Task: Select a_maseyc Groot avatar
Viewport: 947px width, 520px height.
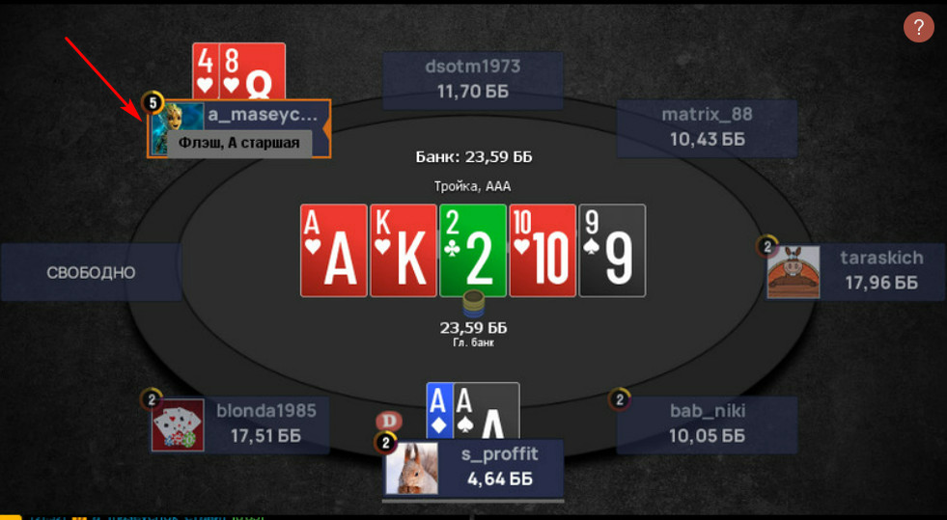Action: 178,128
